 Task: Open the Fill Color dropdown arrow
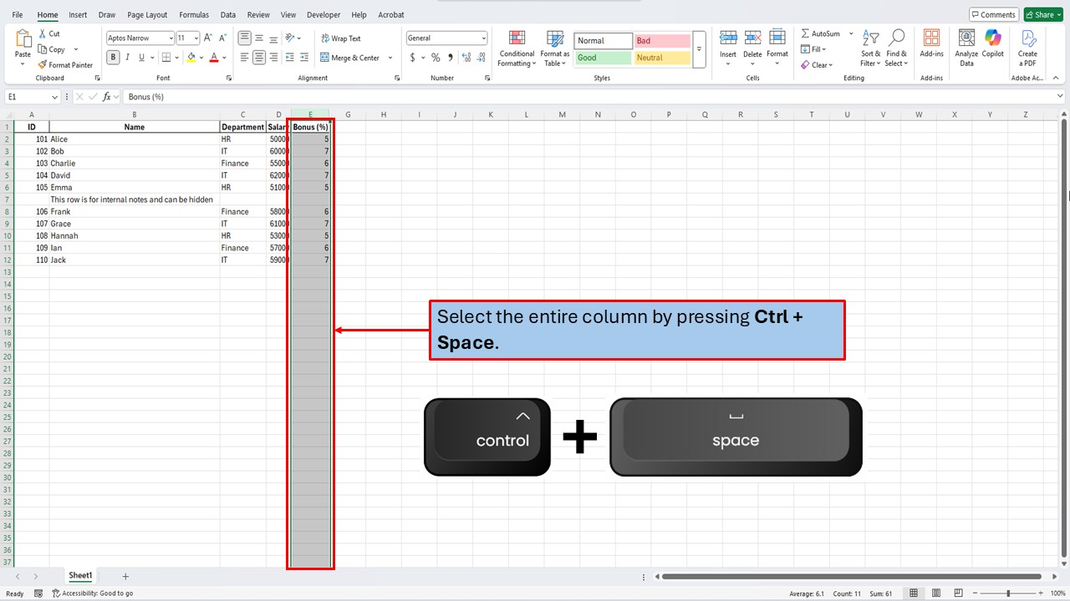click(201, 57)
